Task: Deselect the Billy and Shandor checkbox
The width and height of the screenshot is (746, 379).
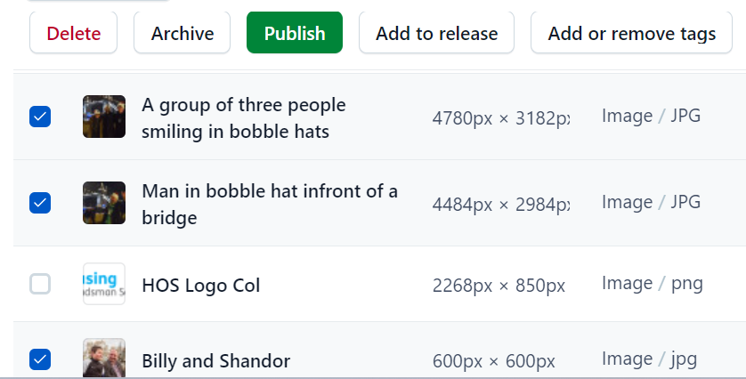Action: point(40,359)
